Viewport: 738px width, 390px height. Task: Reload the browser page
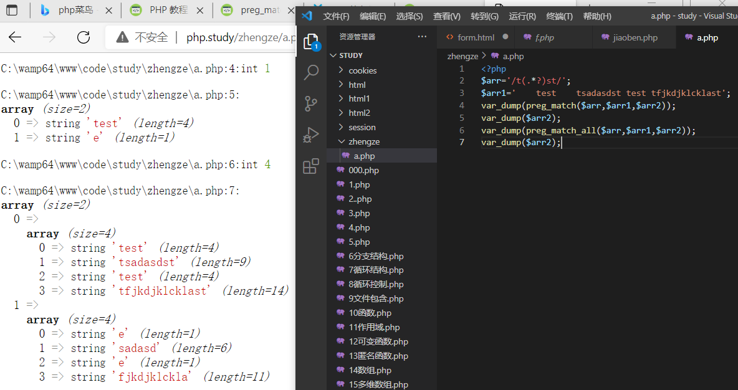(x=84, y=37)
